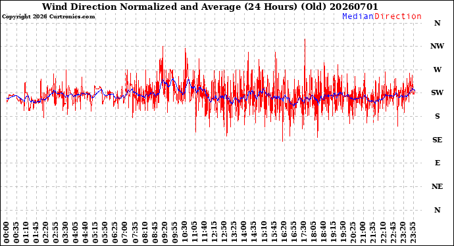Image resolution: width=454 pixels, height=246 pixels.
Task: Click the 05:50 time label
Action: coord(105,232)
